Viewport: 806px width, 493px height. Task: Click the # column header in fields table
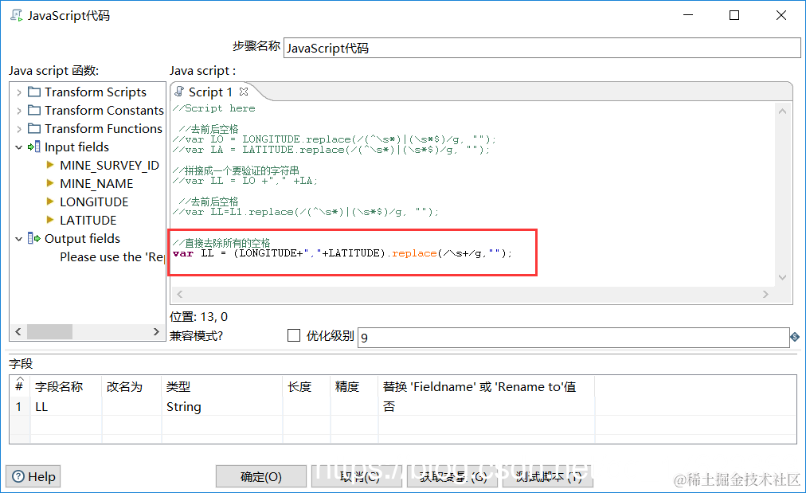(x=19, y=386)
